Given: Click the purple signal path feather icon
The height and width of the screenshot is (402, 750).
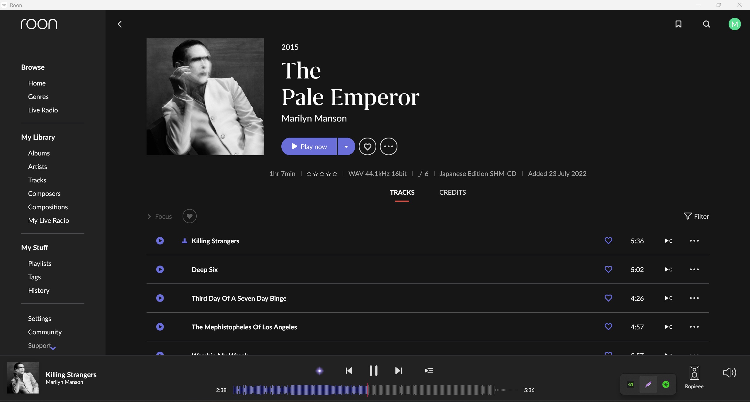Looking at the screenshot, I should (648, 384).
